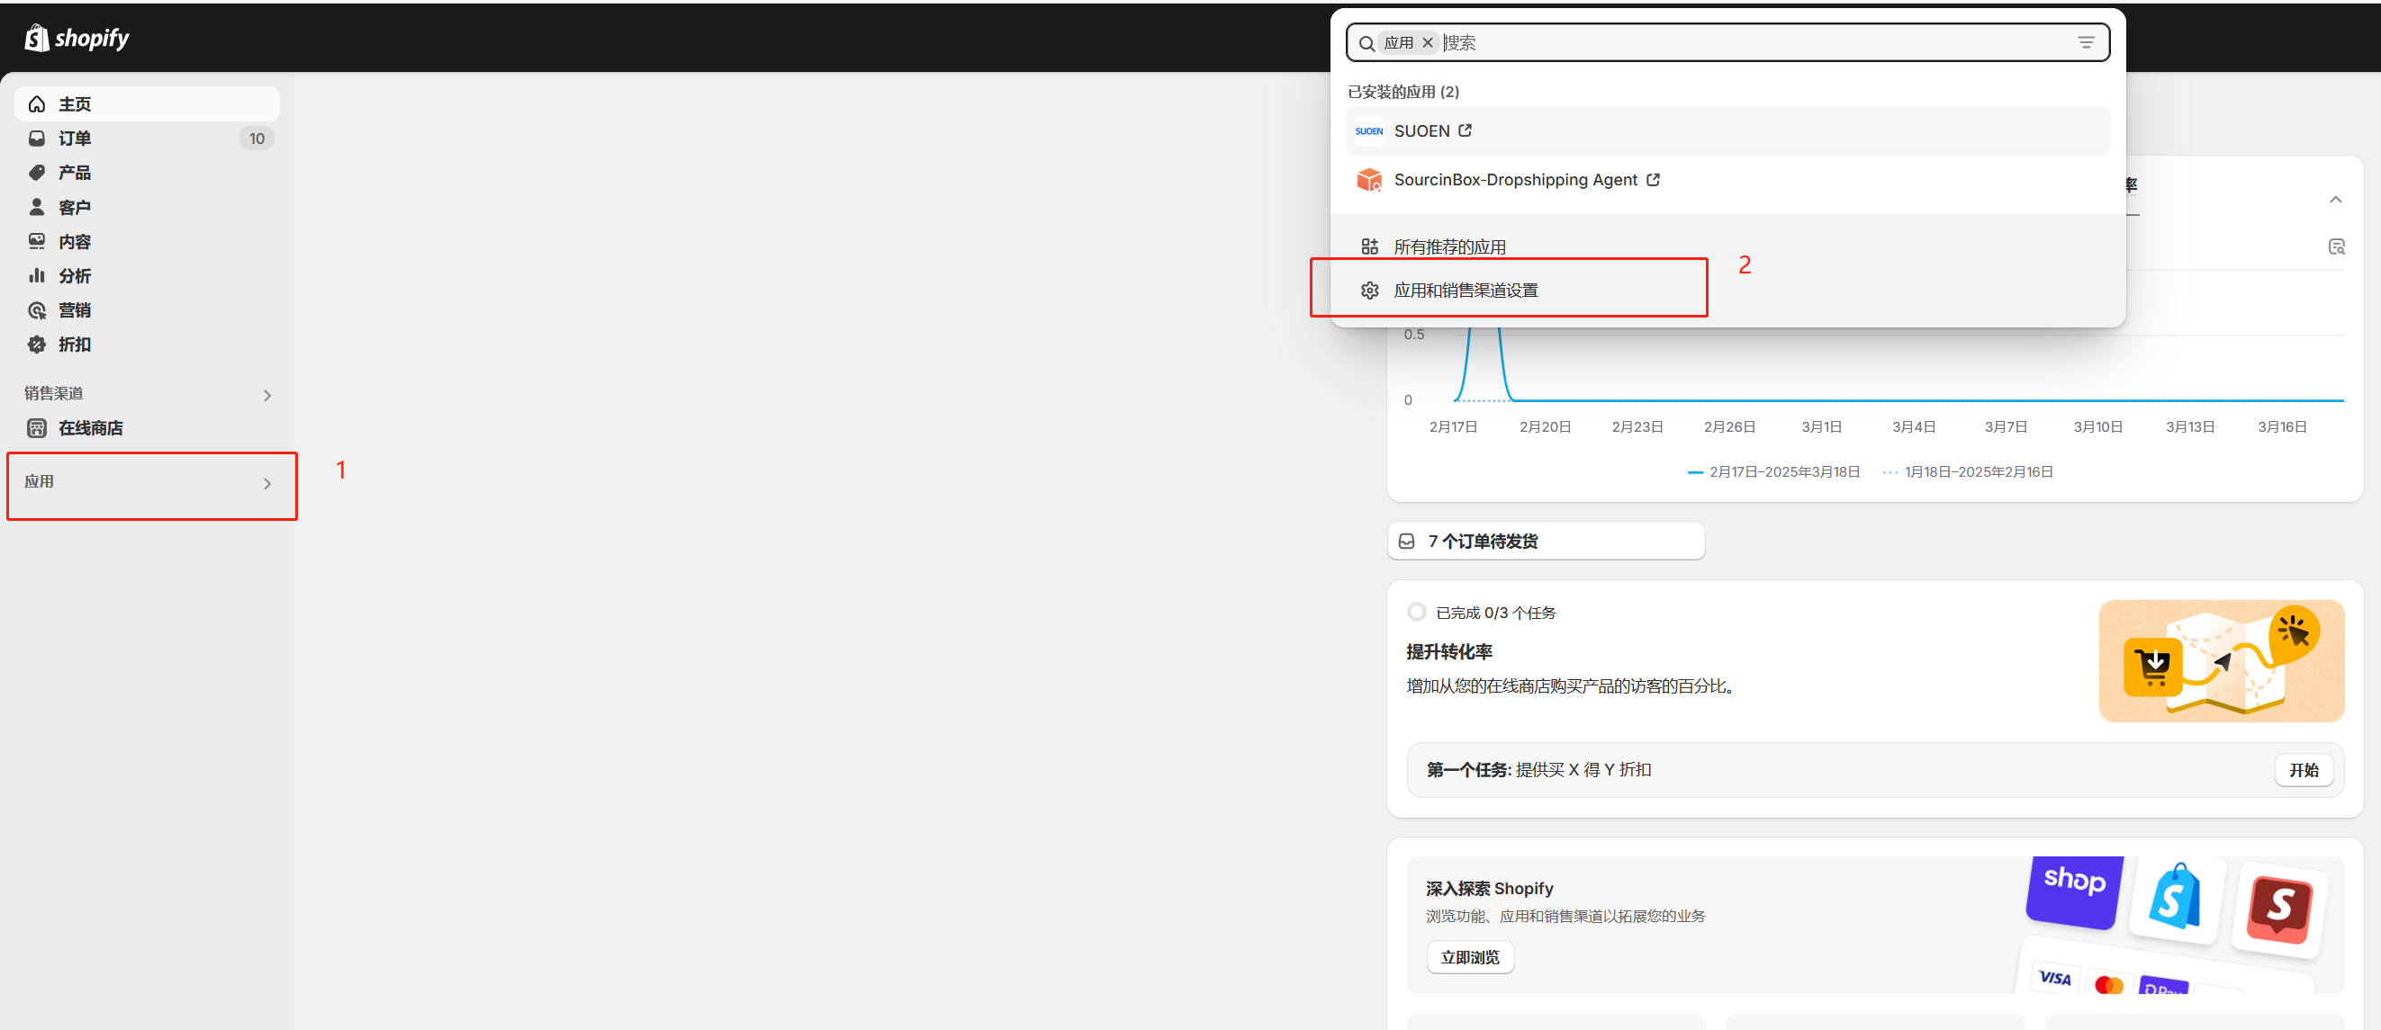
Task: Click the 提升转化率 heading
Action: pyautogui.click(x=1448, y=652)
